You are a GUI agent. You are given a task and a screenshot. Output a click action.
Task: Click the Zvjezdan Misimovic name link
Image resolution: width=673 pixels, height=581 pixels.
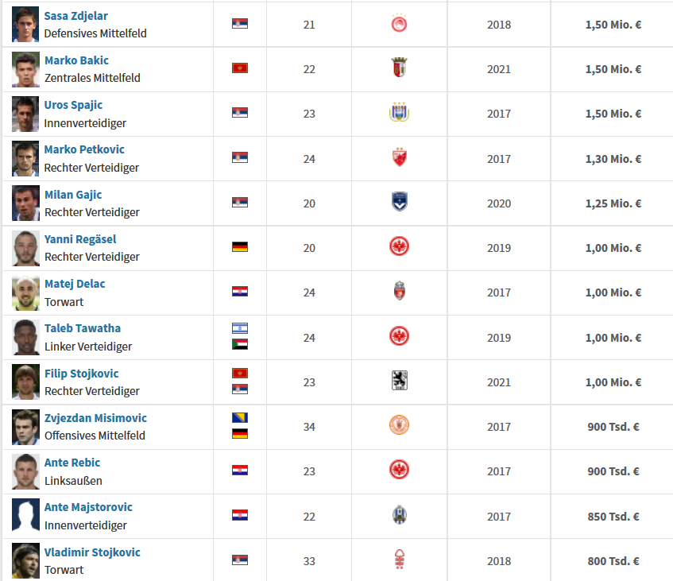tap(95, 418)
